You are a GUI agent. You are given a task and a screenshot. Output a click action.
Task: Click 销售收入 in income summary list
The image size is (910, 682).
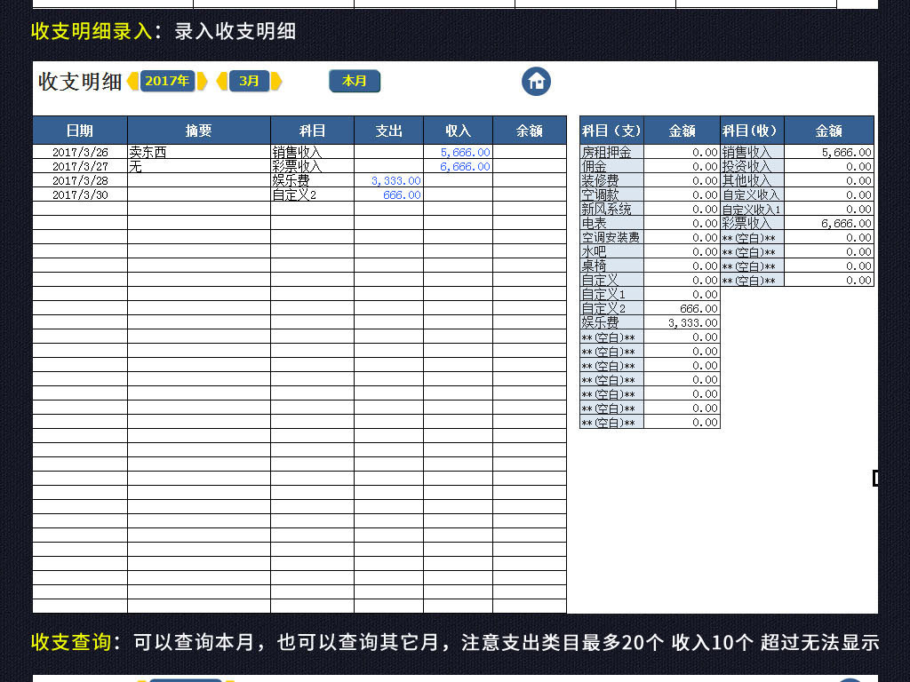point(752,152)
